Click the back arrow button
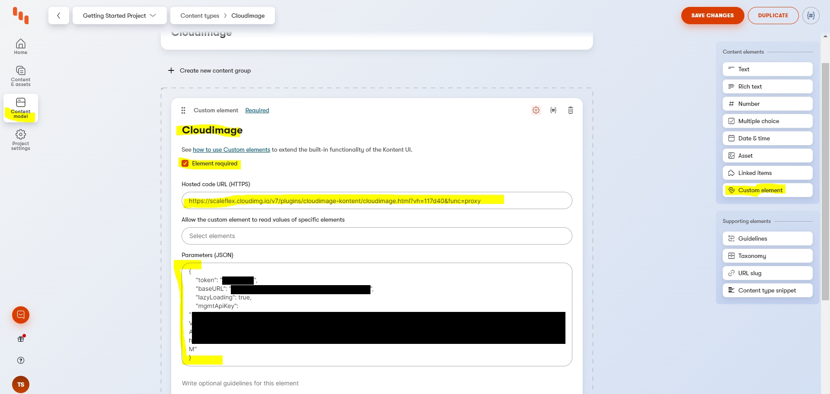Image resolution: width=830 pixels, height=394 pixels. click(59, 16)
